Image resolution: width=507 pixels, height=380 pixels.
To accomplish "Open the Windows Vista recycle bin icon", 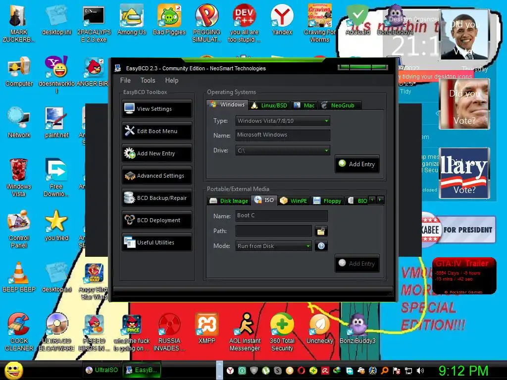I will (x=19, y=178).
